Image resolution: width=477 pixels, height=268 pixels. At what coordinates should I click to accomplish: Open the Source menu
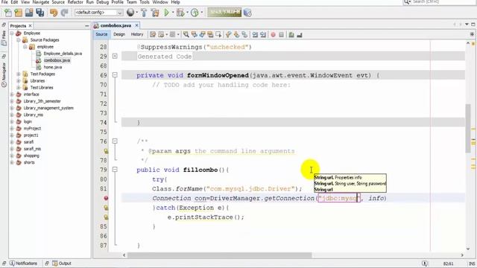tap(58, 2)
